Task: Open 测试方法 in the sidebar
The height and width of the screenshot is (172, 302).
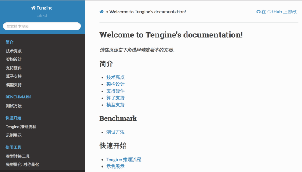Action: coord(14,106)
